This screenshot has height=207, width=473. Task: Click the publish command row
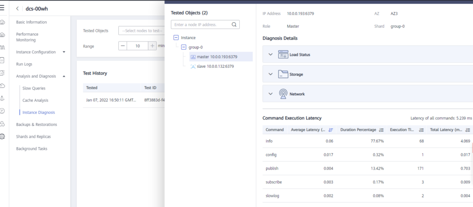coord(368,168)
